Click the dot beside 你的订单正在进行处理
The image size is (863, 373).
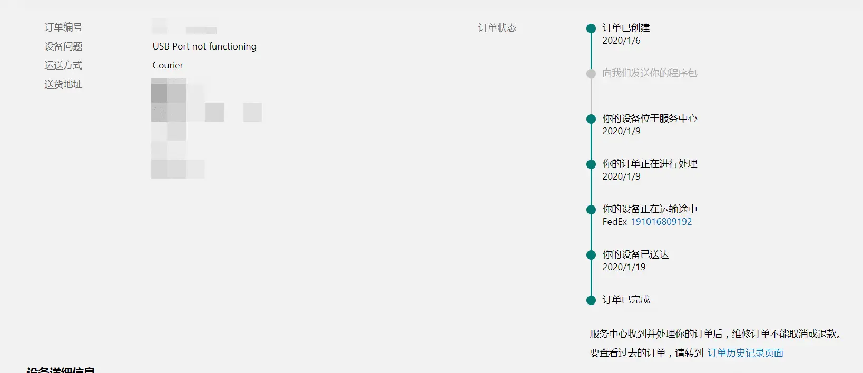pyautogui.click(x=591, y=164)
